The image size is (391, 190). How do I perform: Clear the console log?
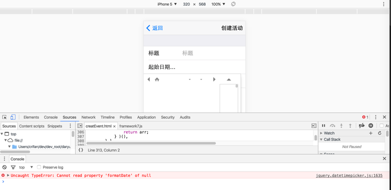pos(4,167)
